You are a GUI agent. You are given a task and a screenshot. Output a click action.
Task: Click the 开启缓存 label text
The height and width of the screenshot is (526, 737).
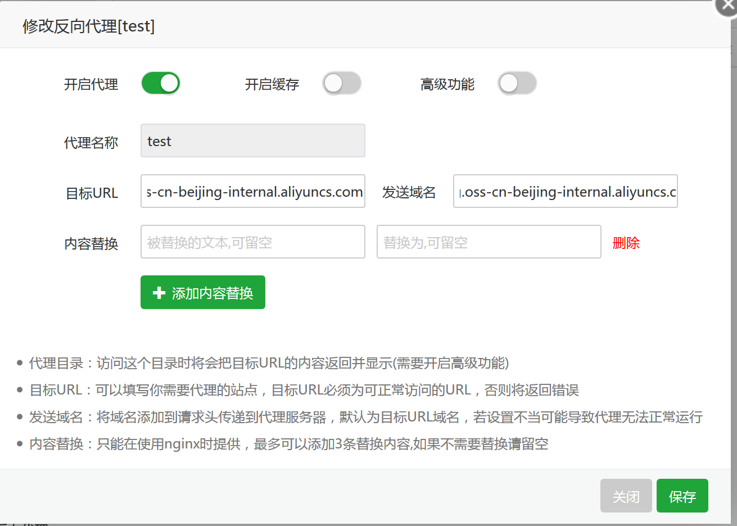[x=272, y=84]
